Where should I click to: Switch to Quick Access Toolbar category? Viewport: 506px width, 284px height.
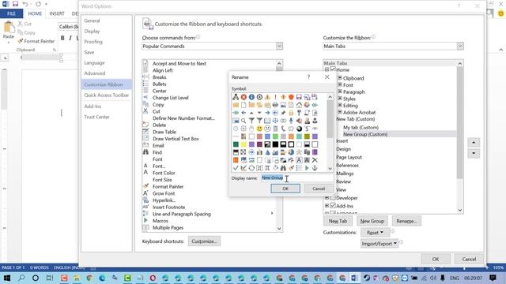tap(107, 95)
